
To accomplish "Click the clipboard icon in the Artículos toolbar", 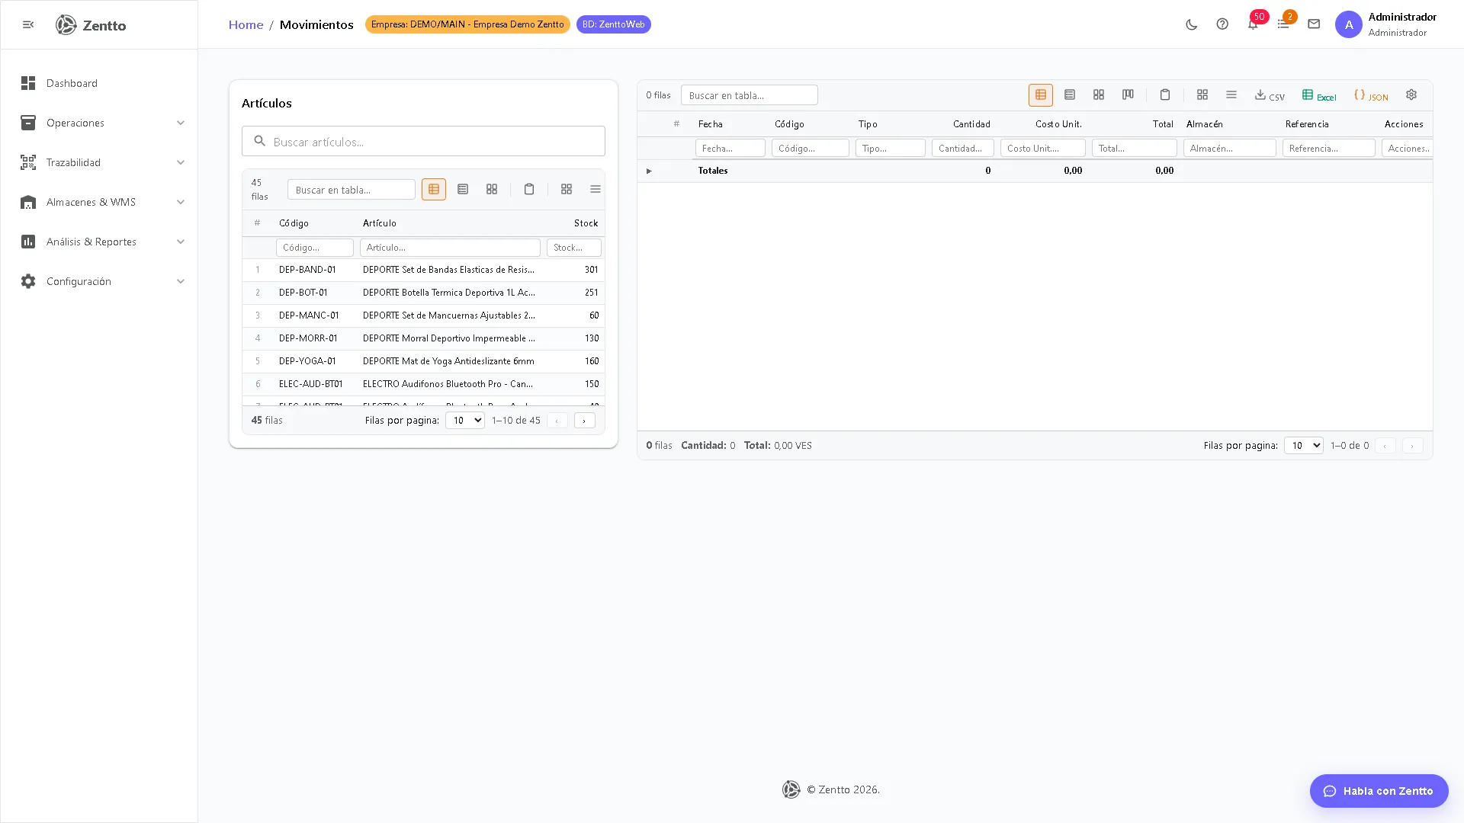I will click(x=529, y=189).
